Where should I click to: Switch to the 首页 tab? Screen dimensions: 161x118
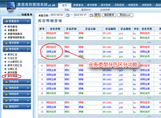pyautogui.click(x=64, y=5)
